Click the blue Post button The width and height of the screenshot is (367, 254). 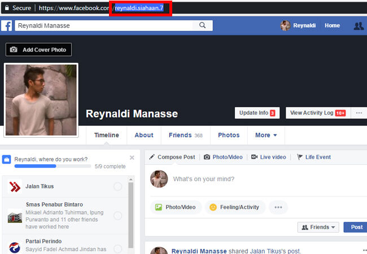click(x=356, y=227)
